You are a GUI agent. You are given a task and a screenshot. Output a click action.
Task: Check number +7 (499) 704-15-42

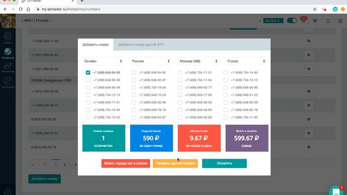(88, 118)
